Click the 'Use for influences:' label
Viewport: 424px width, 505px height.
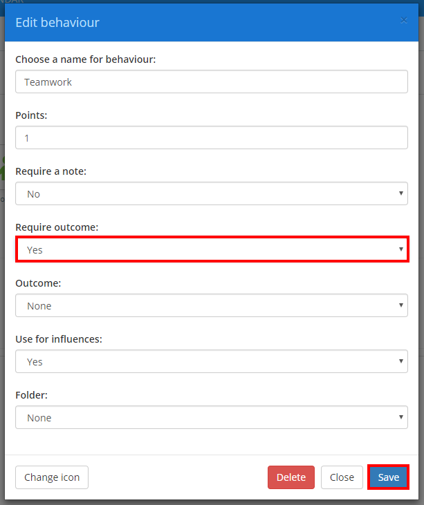pos(59,339)
